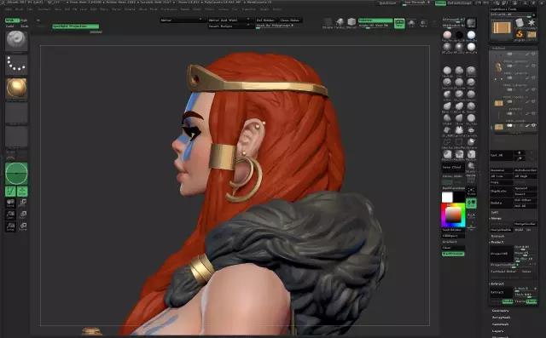The height and width of the screenshot is (338, 546).
Task: Open the dotted stroke type selector
Action: 16,64
